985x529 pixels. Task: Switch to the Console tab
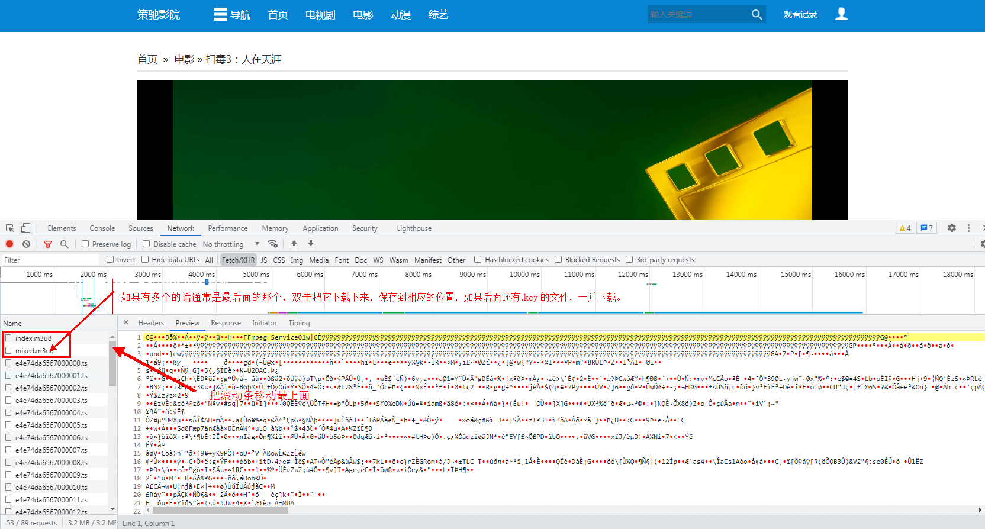coord(102,228)
